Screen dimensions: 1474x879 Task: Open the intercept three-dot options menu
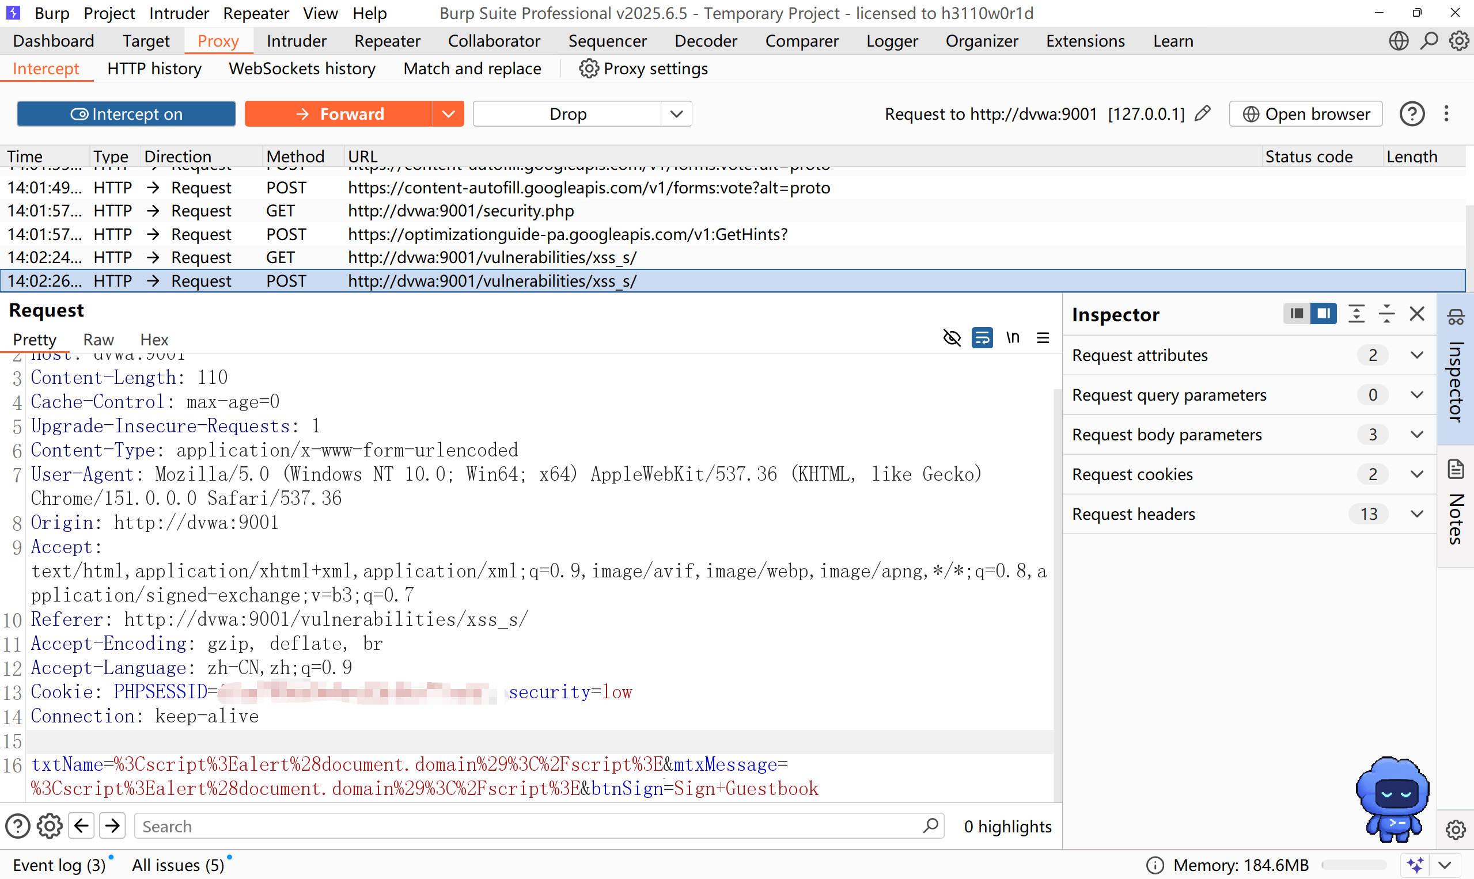pyautogui.click(x=1446, y=114)
